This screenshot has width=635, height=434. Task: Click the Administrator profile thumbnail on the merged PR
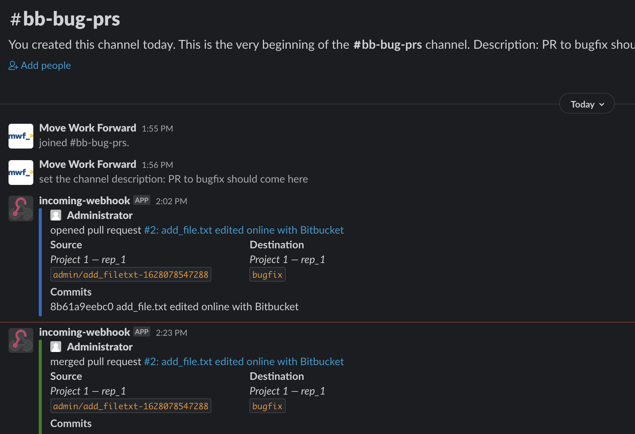pyautogui.click(x=56, y=347)
